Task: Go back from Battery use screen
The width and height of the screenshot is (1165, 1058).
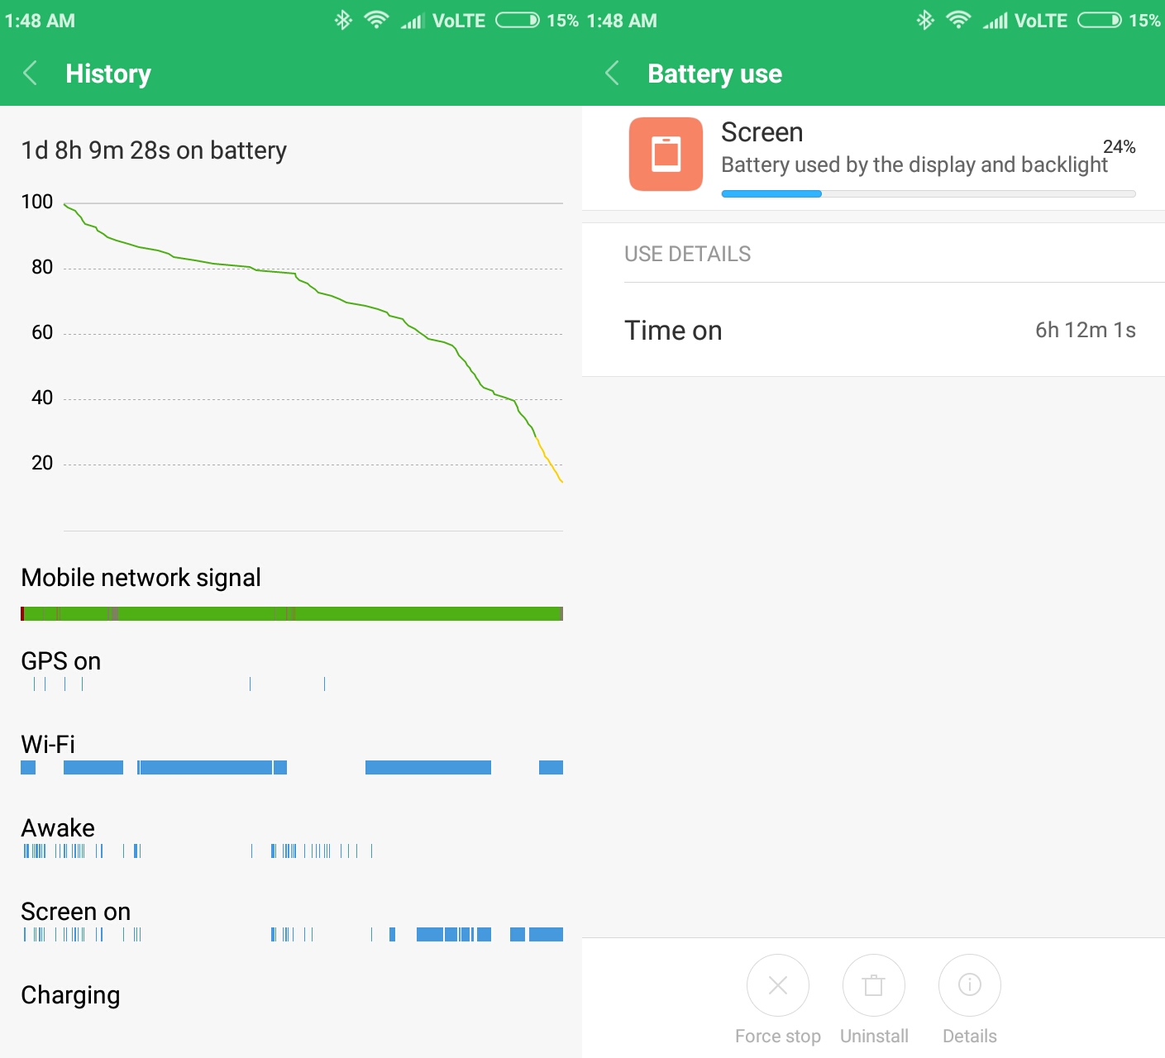Action: click(x=613, y=74)
